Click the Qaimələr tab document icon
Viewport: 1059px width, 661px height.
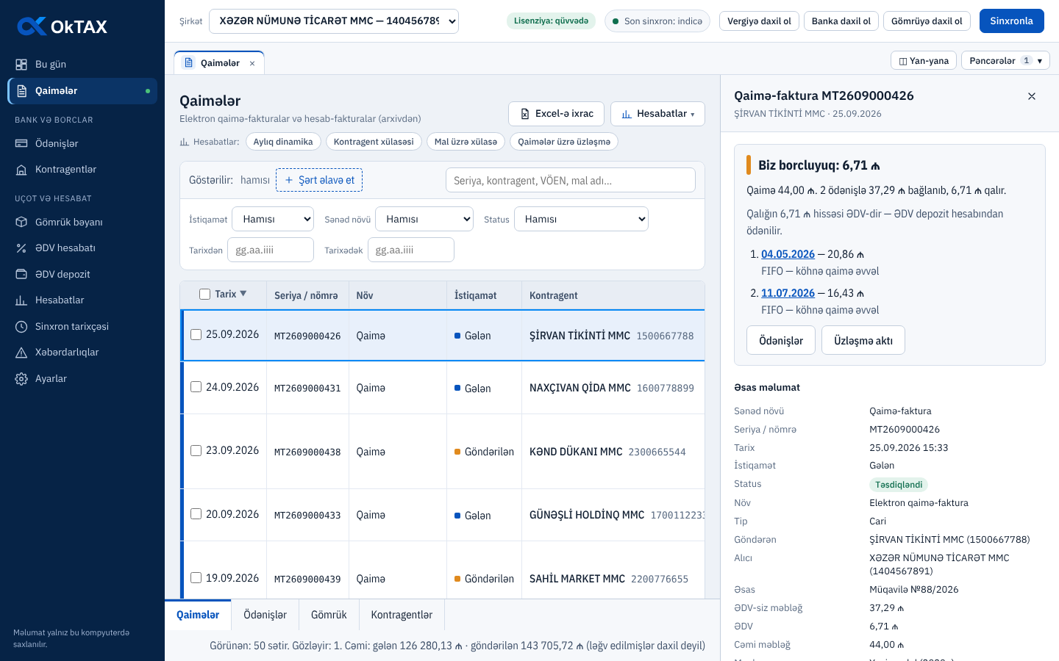[189, 63]
